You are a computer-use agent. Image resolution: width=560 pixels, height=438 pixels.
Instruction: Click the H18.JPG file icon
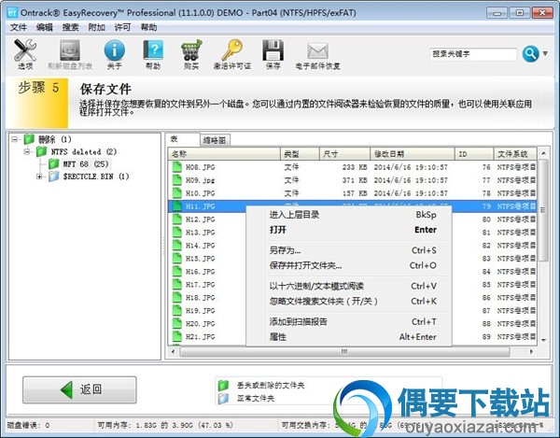click(177, 297)
